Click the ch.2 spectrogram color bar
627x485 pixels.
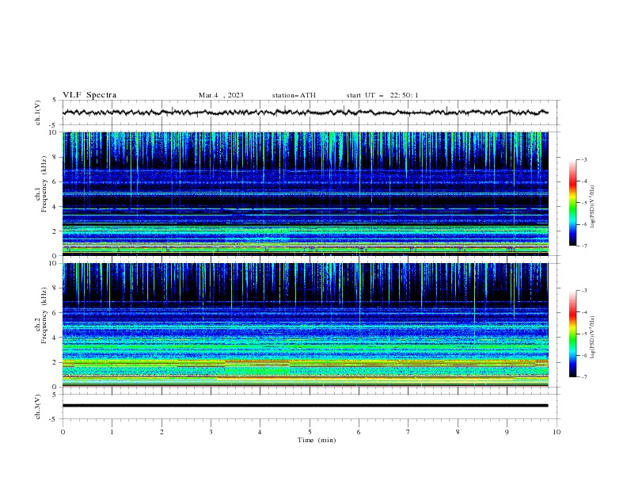573,334
